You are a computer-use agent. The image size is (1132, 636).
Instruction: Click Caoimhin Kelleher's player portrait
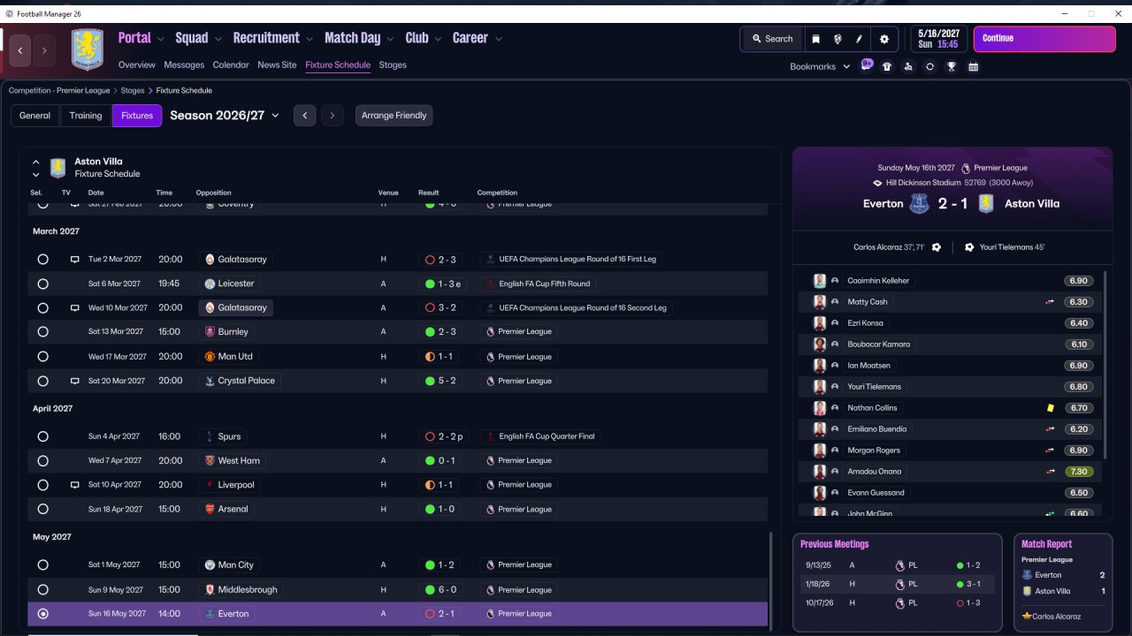820,281
